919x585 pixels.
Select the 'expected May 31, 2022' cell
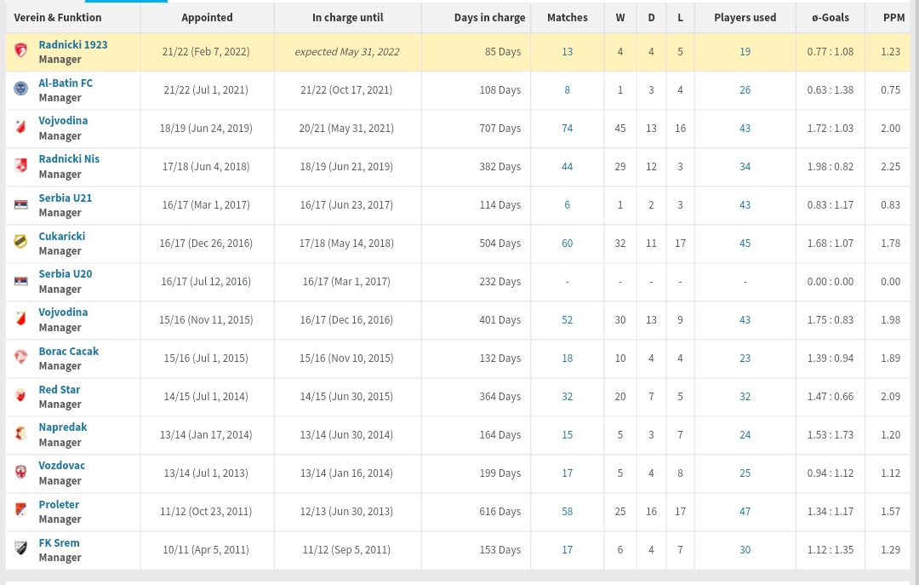[347, 52]
